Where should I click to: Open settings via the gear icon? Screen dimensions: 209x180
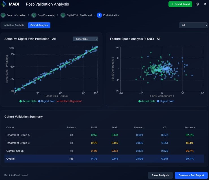click(197, 4)
